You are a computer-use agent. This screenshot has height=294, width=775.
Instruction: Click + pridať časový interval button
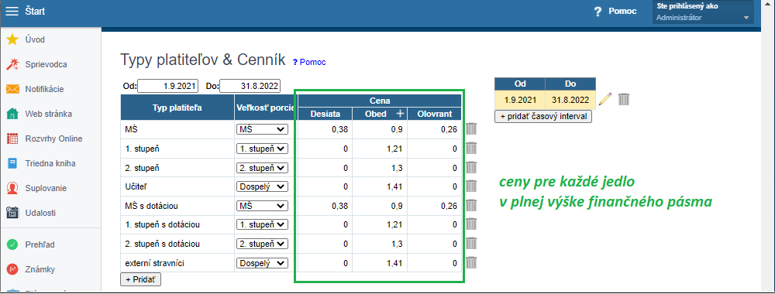[543, 117]
